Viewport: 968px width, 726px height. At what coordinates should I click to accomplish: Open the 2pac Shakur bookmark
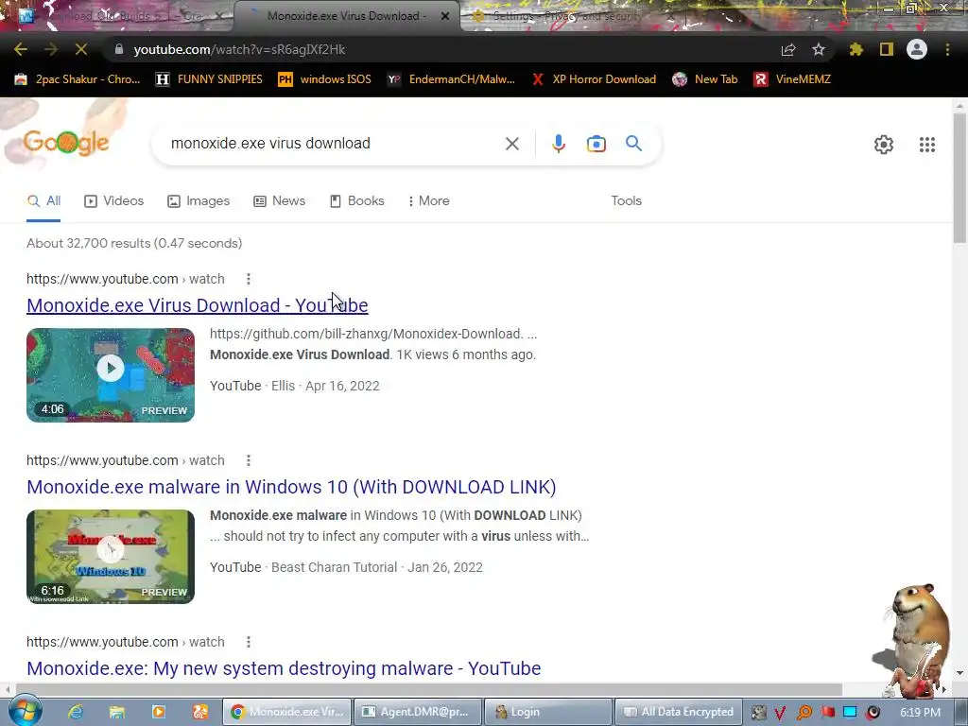78,79
